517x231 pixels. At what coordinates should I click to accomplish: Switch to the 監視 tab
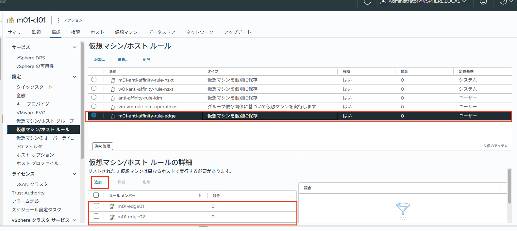click(36, 32)
